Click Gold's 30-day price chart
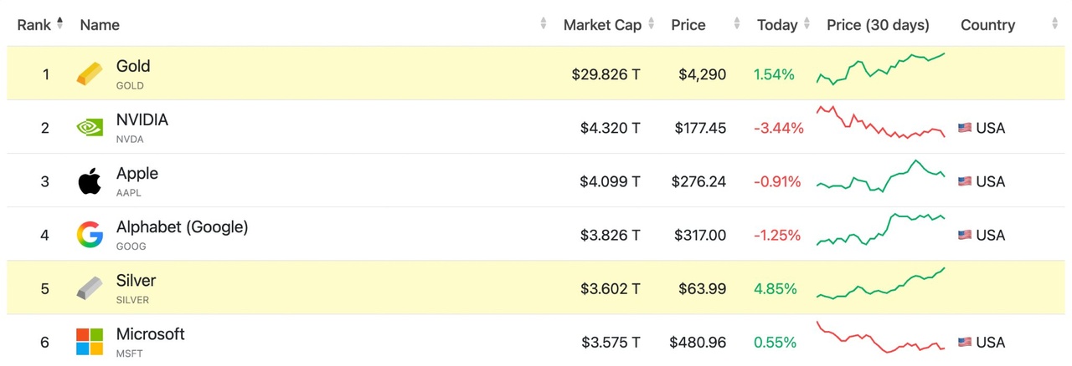Image resolution: width=1072 pixels, height=366 pixels. pos(880,69)
